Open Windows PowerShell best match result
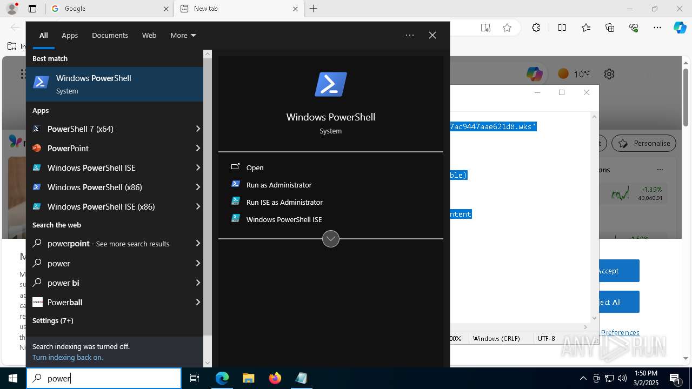692x389 pixels. coord(115,84)
